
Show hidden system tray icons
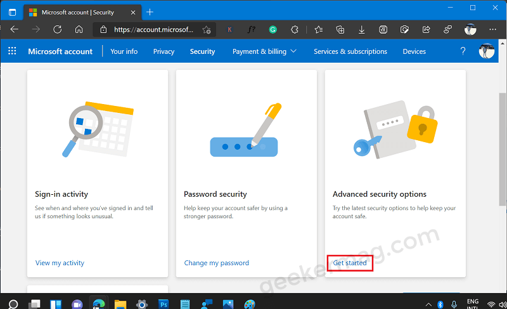[428, 305]
